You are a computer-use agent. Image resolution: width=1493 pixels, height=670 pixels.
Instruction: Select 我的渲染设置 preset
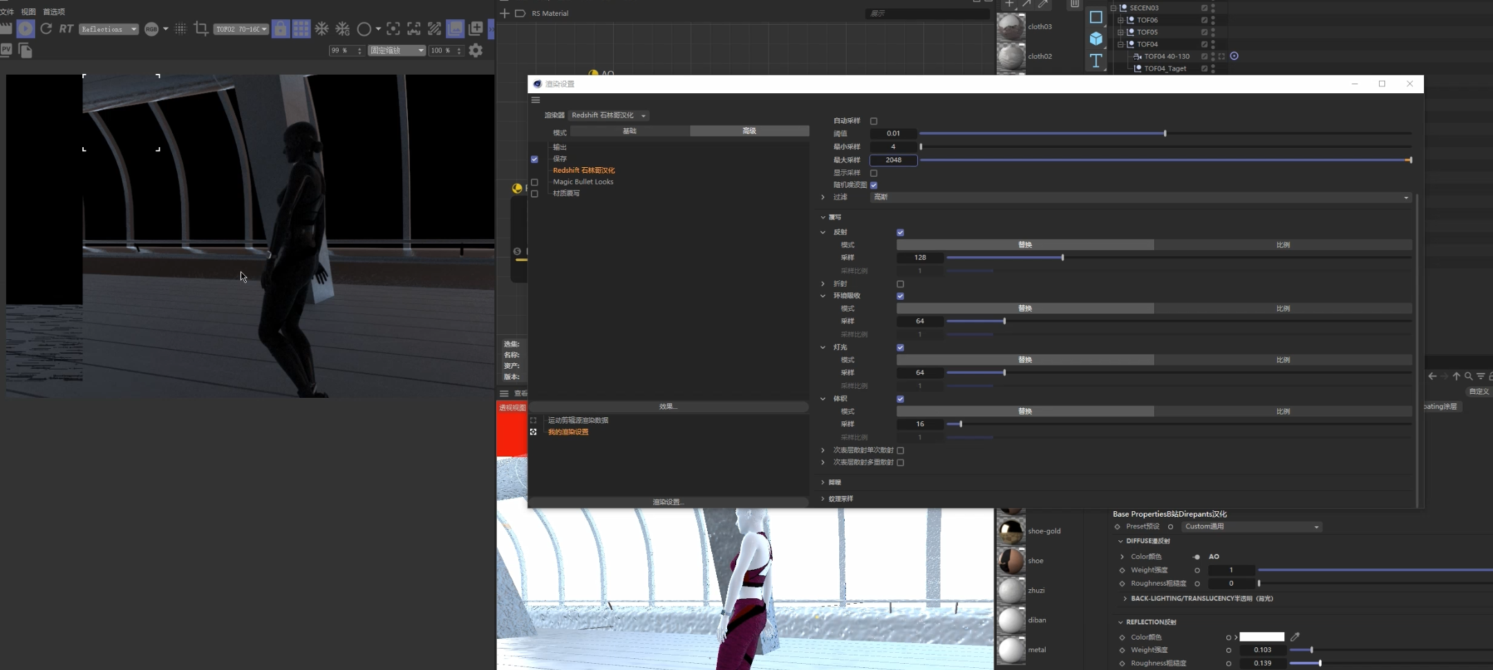[x=568, y=432]
